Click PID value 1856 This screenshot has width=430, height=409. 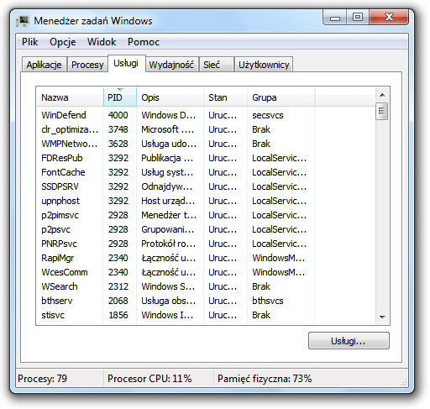(118, 315)
